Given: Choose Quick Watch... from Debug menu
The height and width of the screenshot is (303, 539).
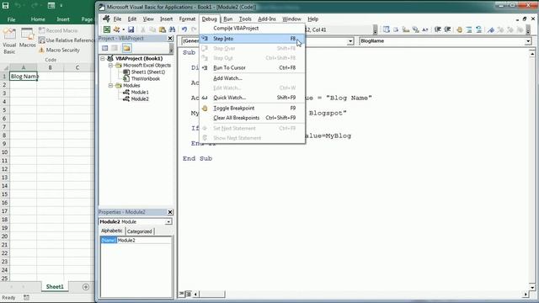Looking at the screenshot, I should click(253, 98).
